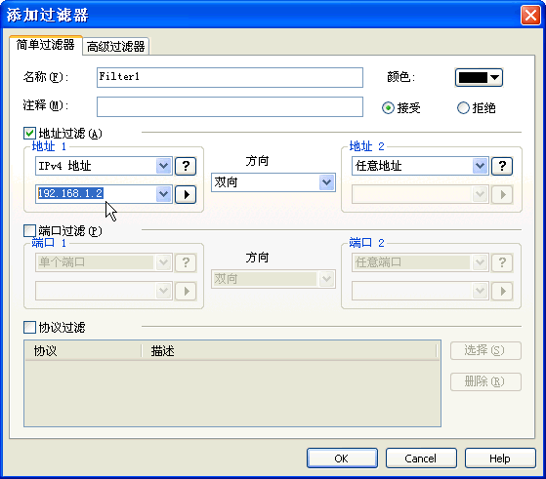Switch to the 简单过滤器 tab

[x=46, y=45]
